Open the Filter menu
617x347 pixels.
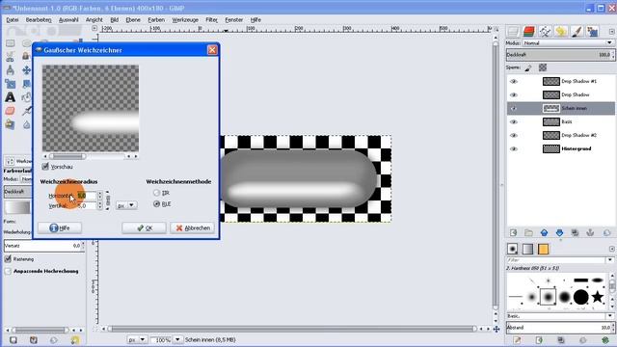[x=211, y=19]
